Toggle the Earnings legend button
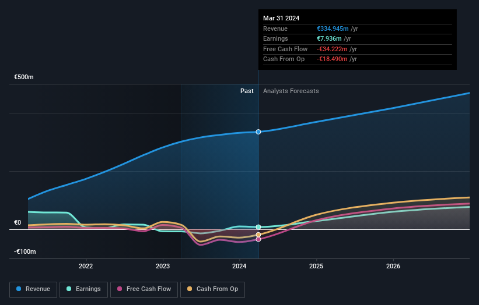 (83, 289)
